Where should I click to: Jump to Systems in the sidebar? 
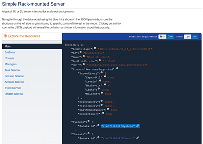(10, 52)
